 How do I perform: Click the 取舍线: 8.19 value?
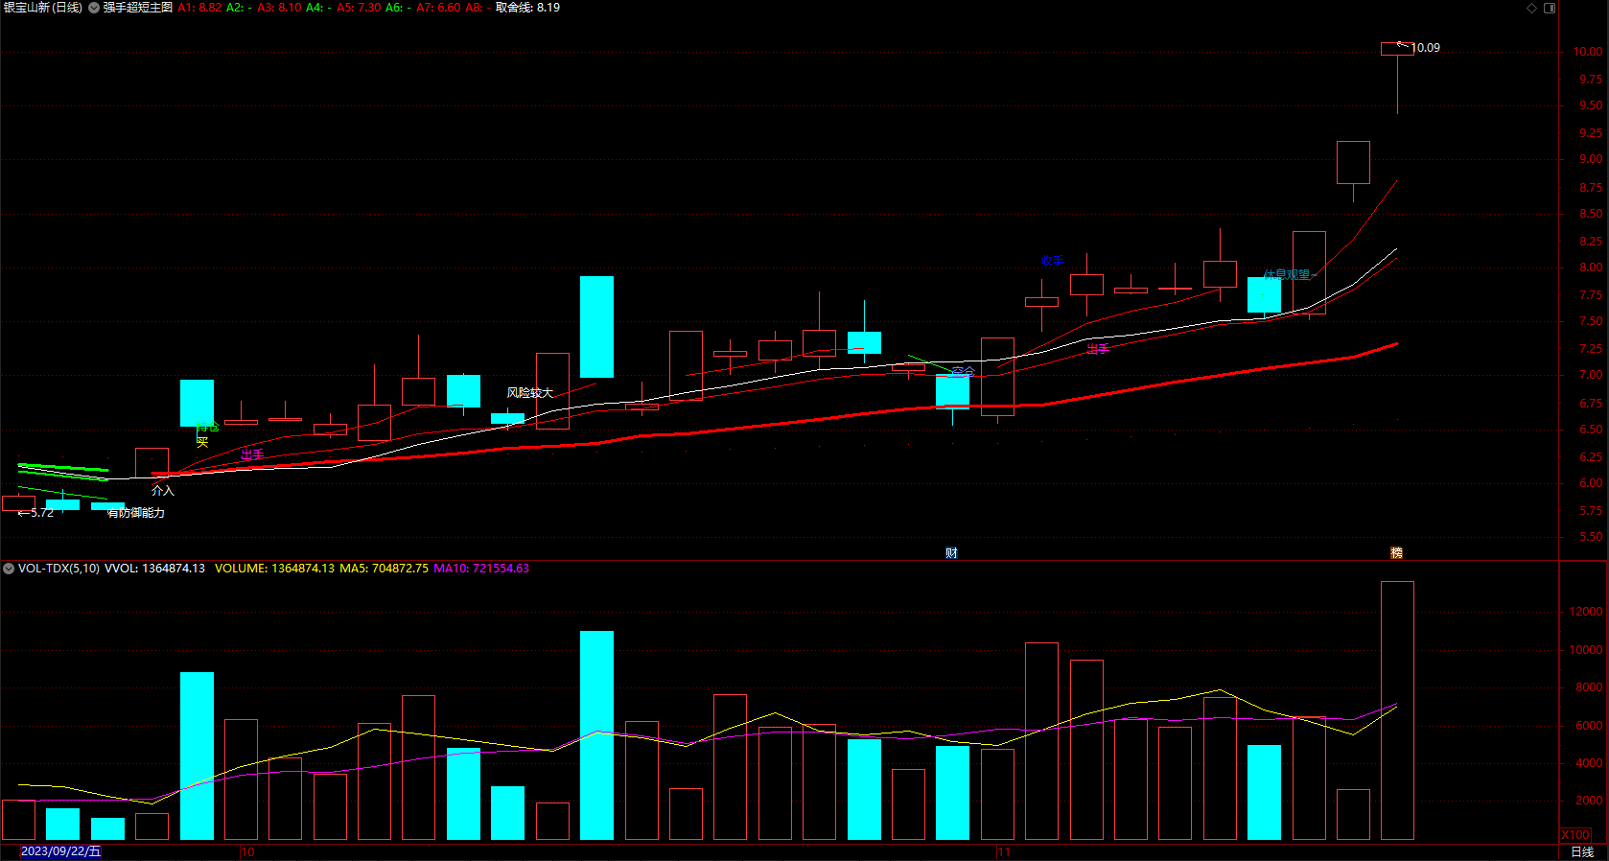click(527, 8)
